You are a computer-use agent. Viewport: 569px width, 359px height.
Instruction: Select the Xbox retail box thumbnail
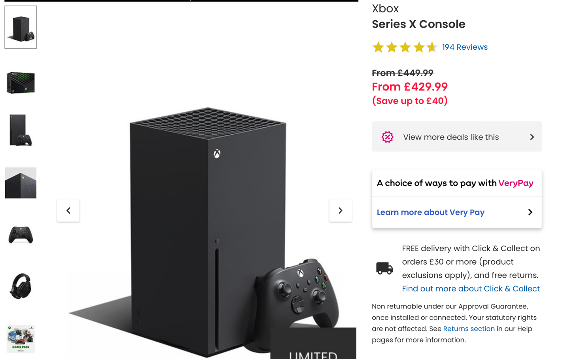pos(21,83)
